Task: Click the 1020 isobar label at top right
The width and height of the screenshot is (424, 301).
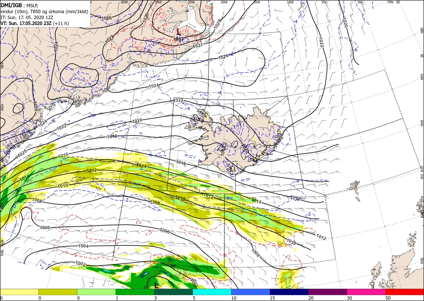Action: [x=345, y=22]
